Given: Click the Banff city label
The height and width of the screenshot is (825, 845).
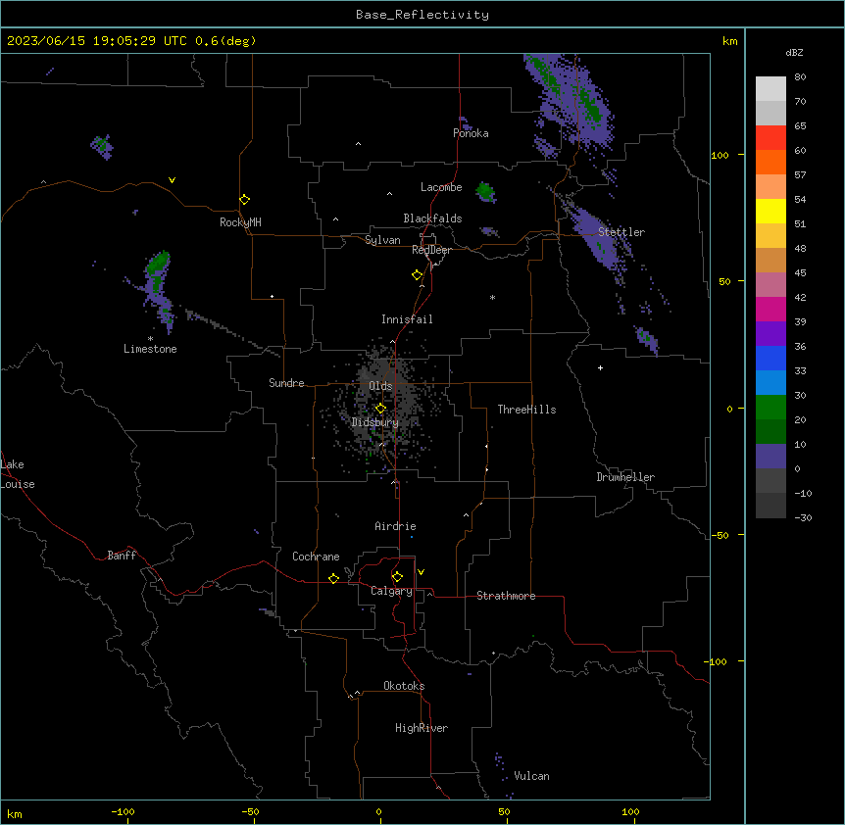Looking at the screenshot, I should click(x=122, y=556).
